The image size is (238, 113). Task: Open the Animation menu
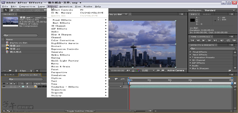coord(66,6)
